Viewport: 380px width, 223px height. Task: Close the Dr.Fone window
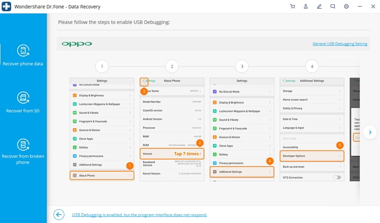(373, 7)
